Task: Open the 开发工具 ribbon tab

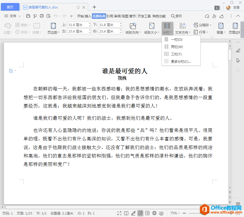Action: (144, 16)
